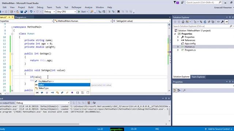
Task: Click Add to Source Control in status bar
Action: (x=219, y=129)
